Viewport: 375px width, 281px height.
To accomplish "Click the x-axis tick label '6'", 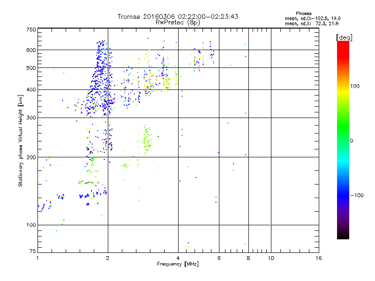I will (x=219, y=258).
